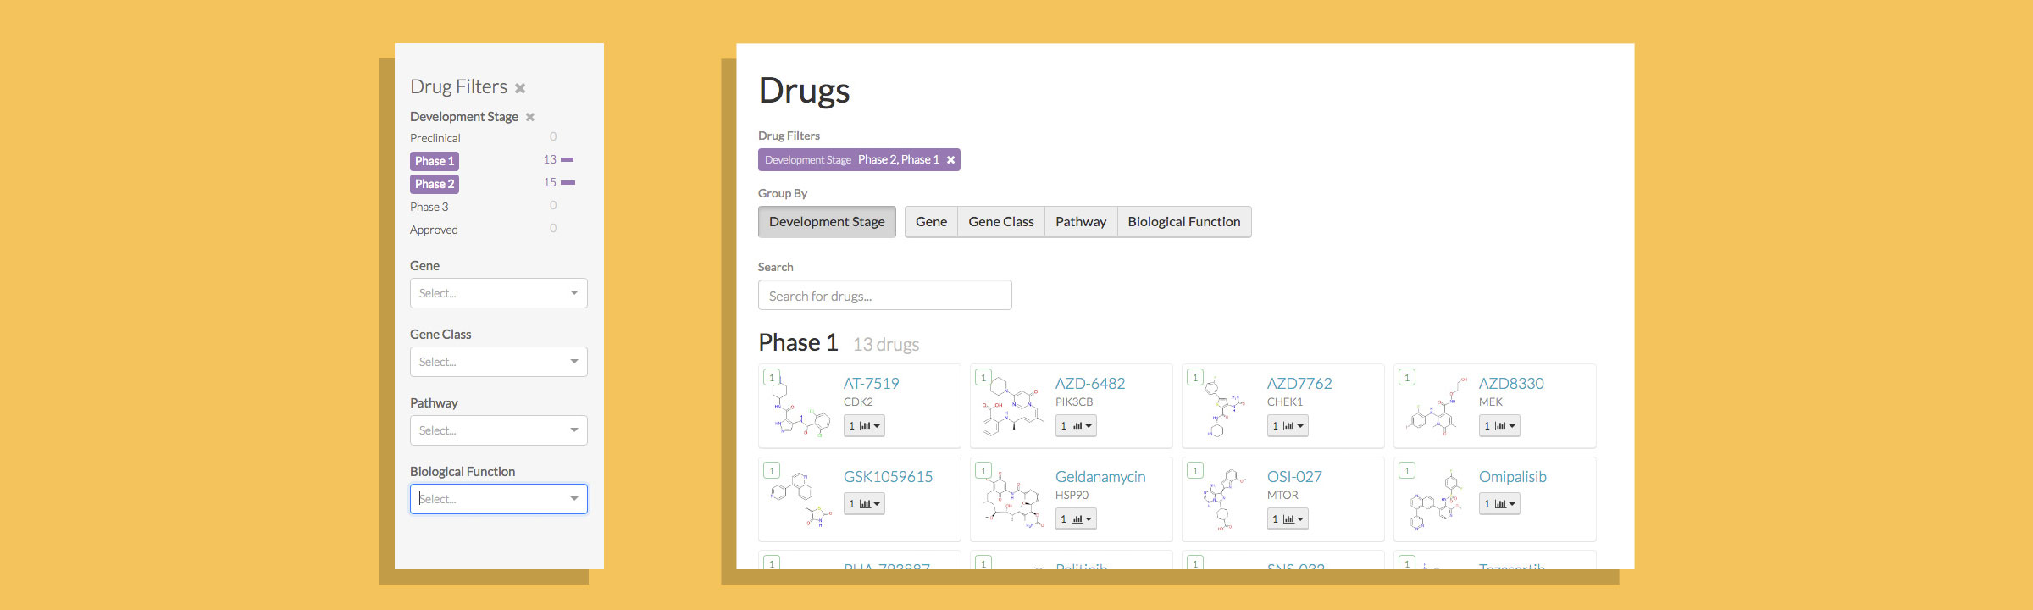Deselect the Phase 1 filter

435,161
